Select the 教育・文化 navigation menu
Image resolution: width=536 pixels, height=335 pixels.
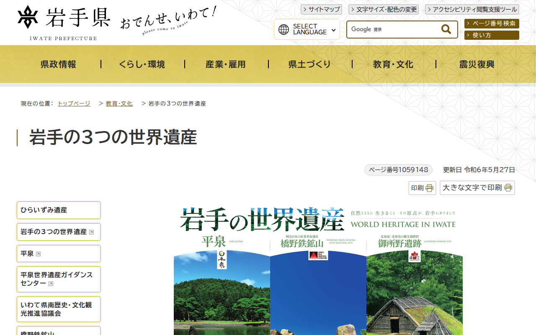click(392, 64)
